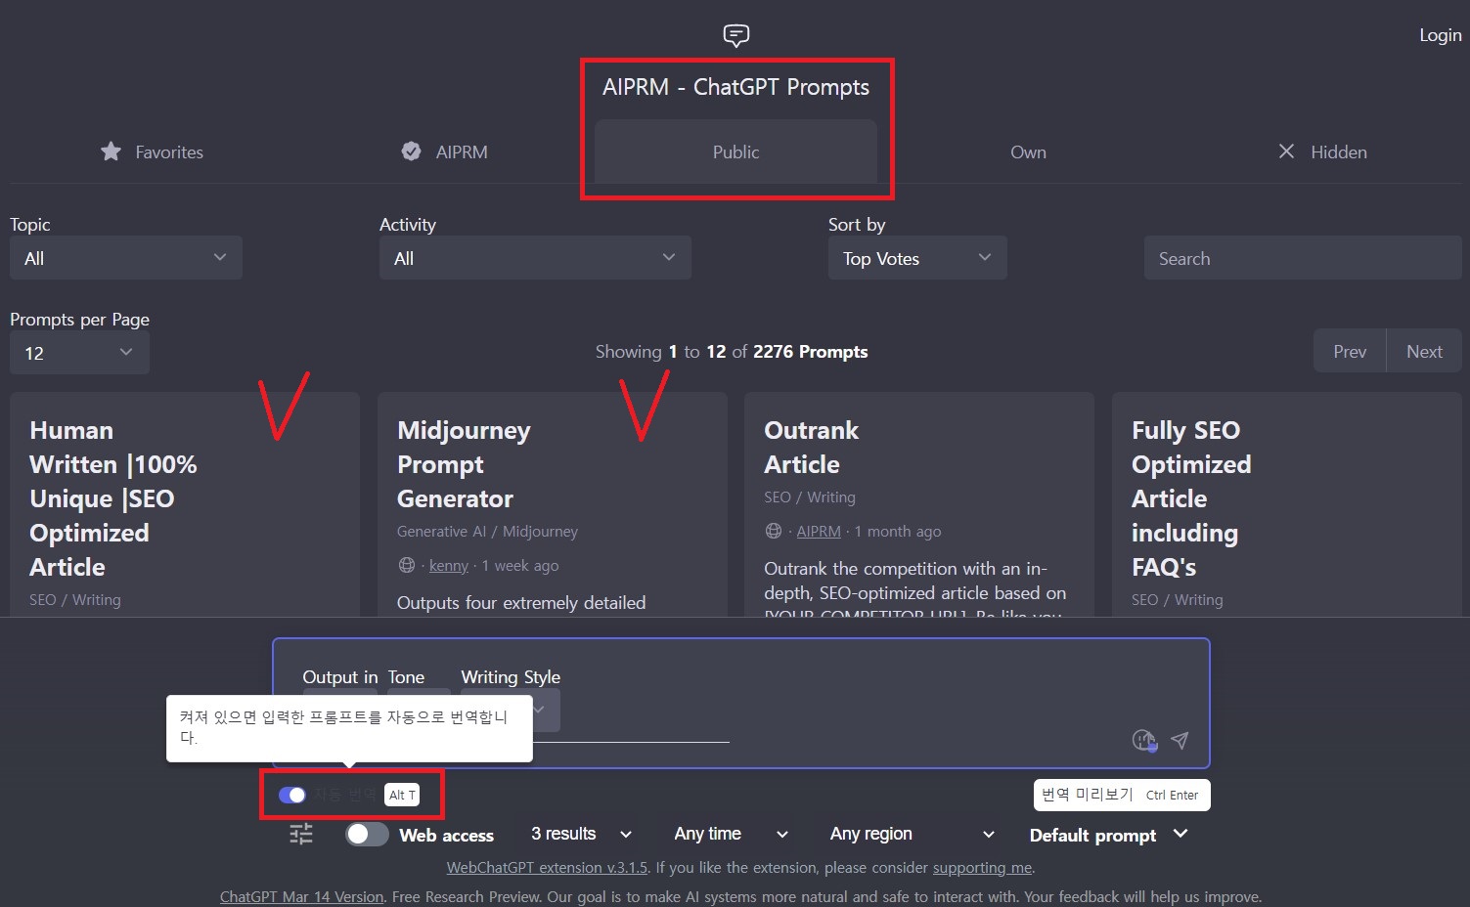Click the AIPRM - ChatGPT Prompts title
This screenshot has height=907, width=1470.
coord(735,87)
